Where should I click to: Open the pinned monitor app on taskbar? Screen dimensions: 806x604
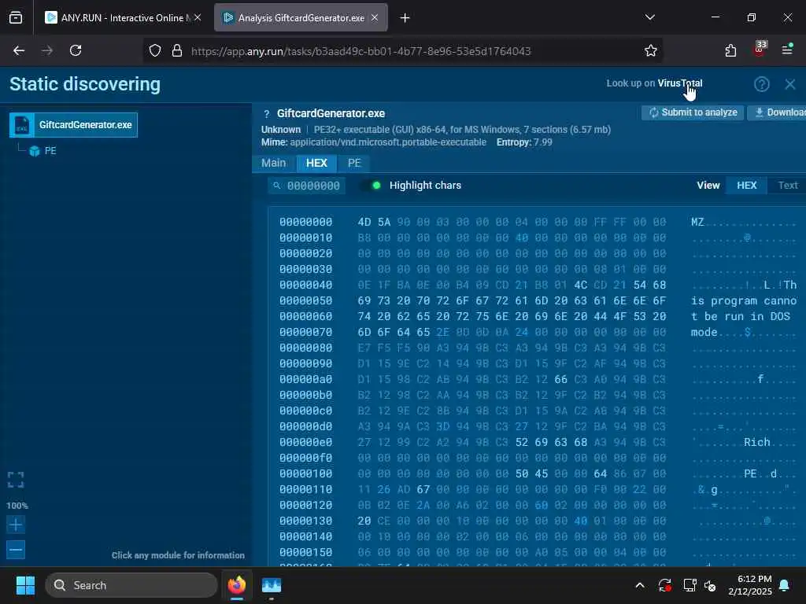tap(272, 585)
